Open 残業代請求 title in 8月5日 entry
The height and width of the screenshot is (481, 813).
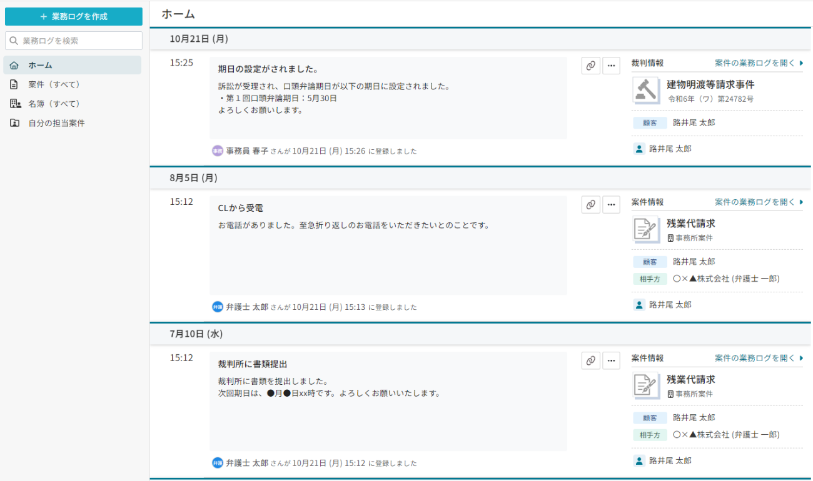tap(691, 223)
